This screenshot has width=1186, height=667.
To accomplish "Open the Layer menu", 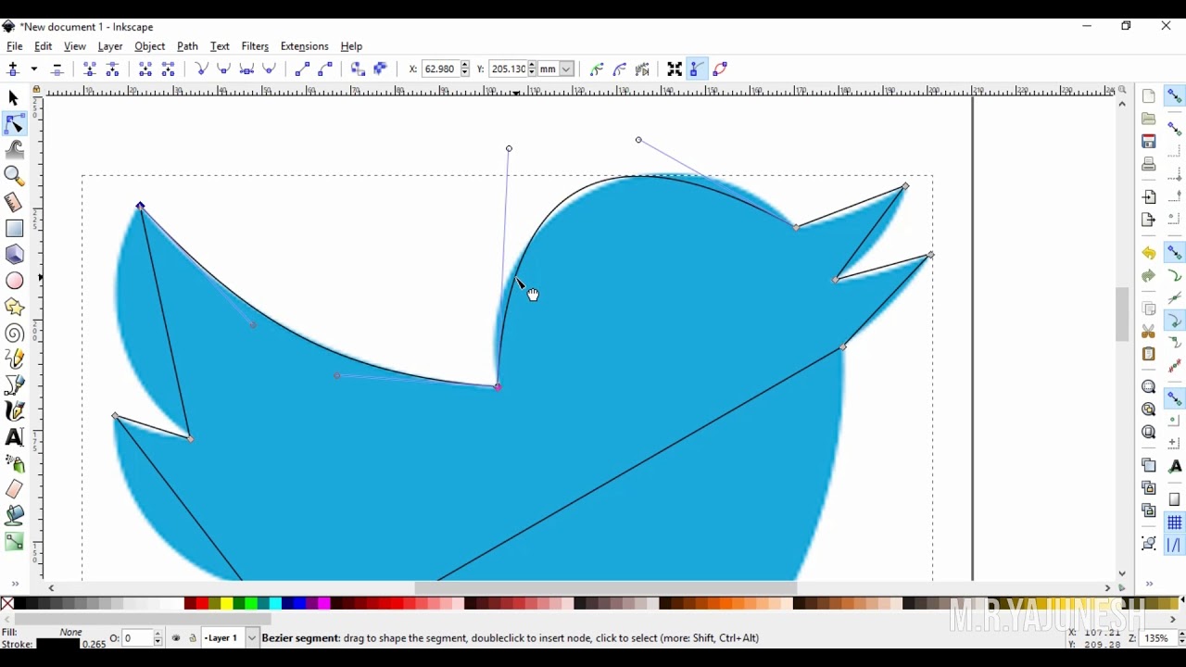I will (110, 46).
